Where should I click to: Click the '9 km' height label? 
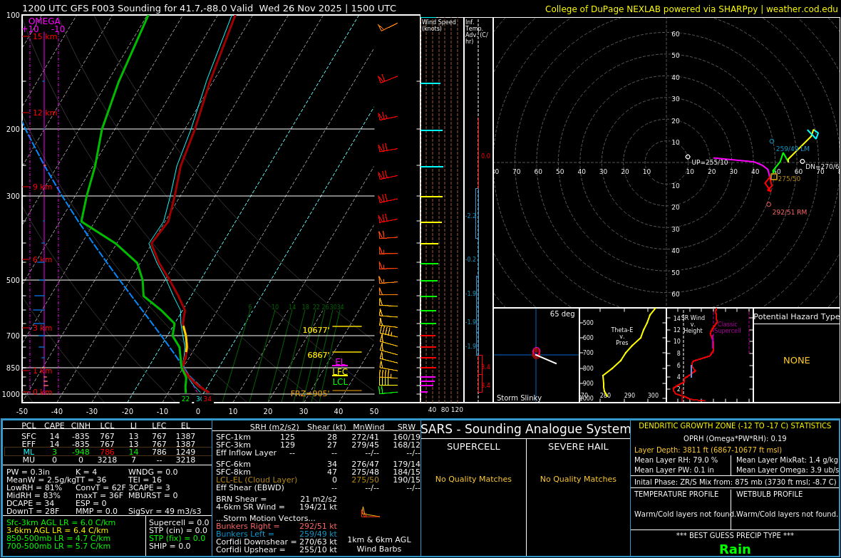coord(42,187)
